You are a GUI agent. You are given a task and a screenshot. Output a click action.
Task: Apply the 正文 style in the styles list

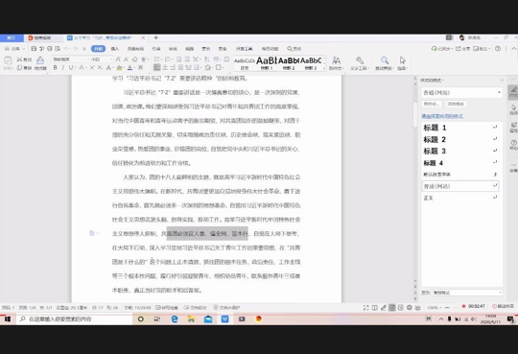[460, 198]
